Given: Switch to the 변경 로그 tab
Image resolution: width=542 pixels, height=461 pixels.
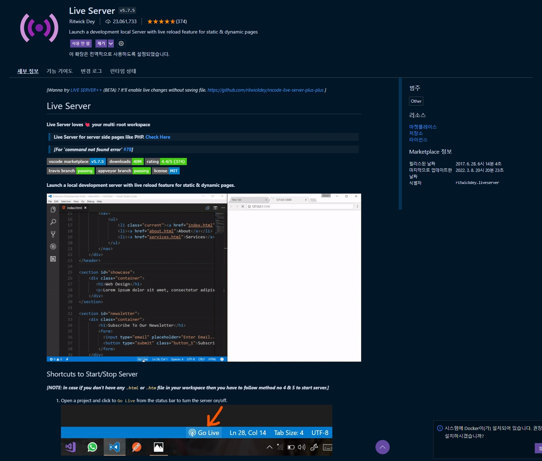Looking at the screenshot, I should click(91, 71).
